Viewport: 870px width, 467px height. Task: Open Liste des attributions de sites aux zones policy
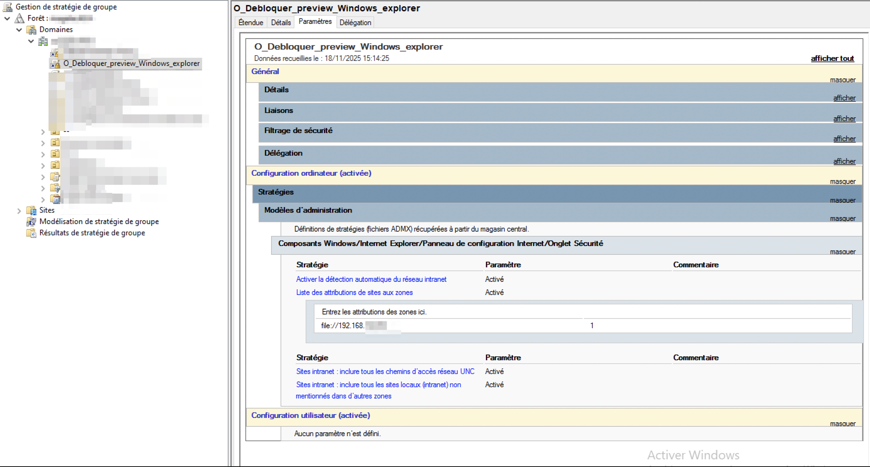354,292
